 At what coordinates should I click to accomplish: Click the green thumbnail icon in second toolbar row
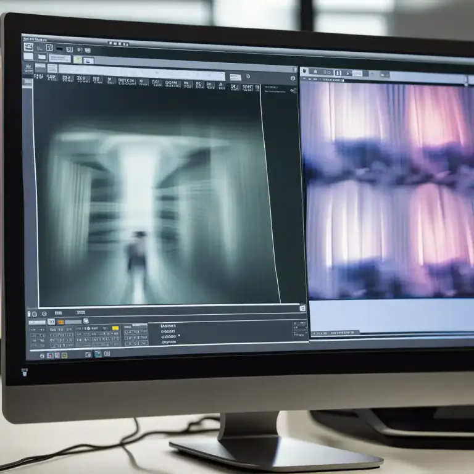(x=78, y=59)
